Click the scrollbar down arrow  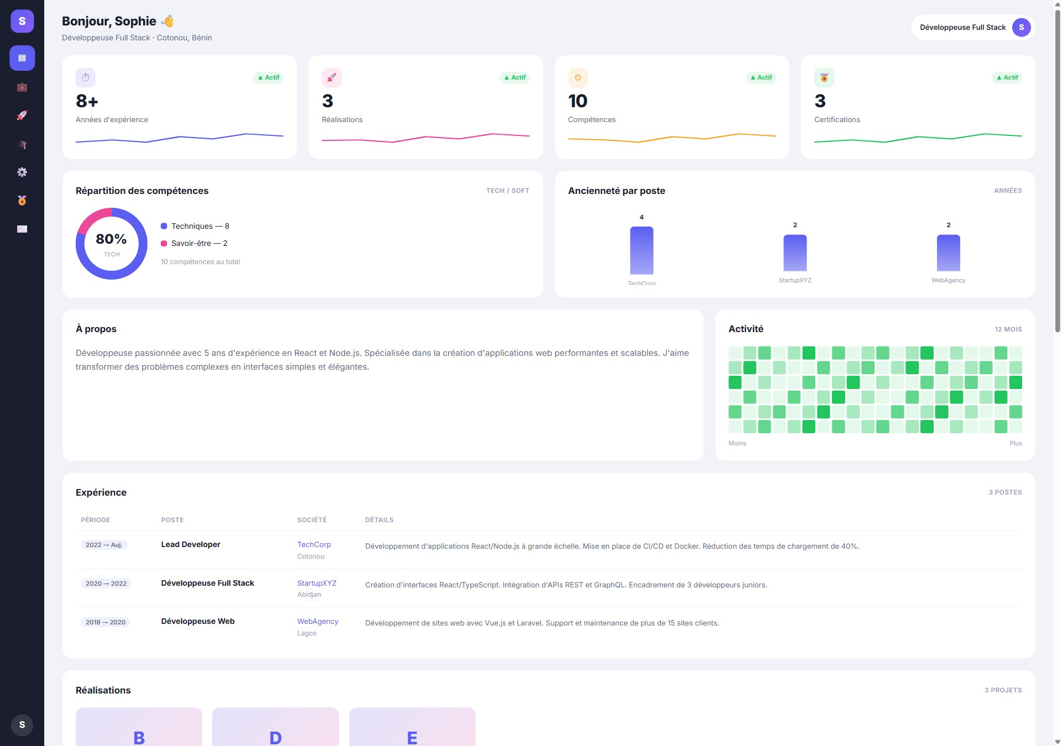click(1058, 742)
